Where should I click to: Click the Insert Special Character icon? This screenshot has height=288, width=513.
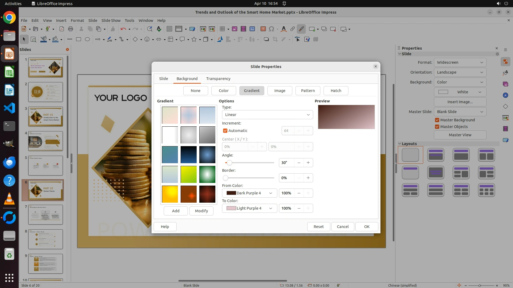click(x=271, y=29)
